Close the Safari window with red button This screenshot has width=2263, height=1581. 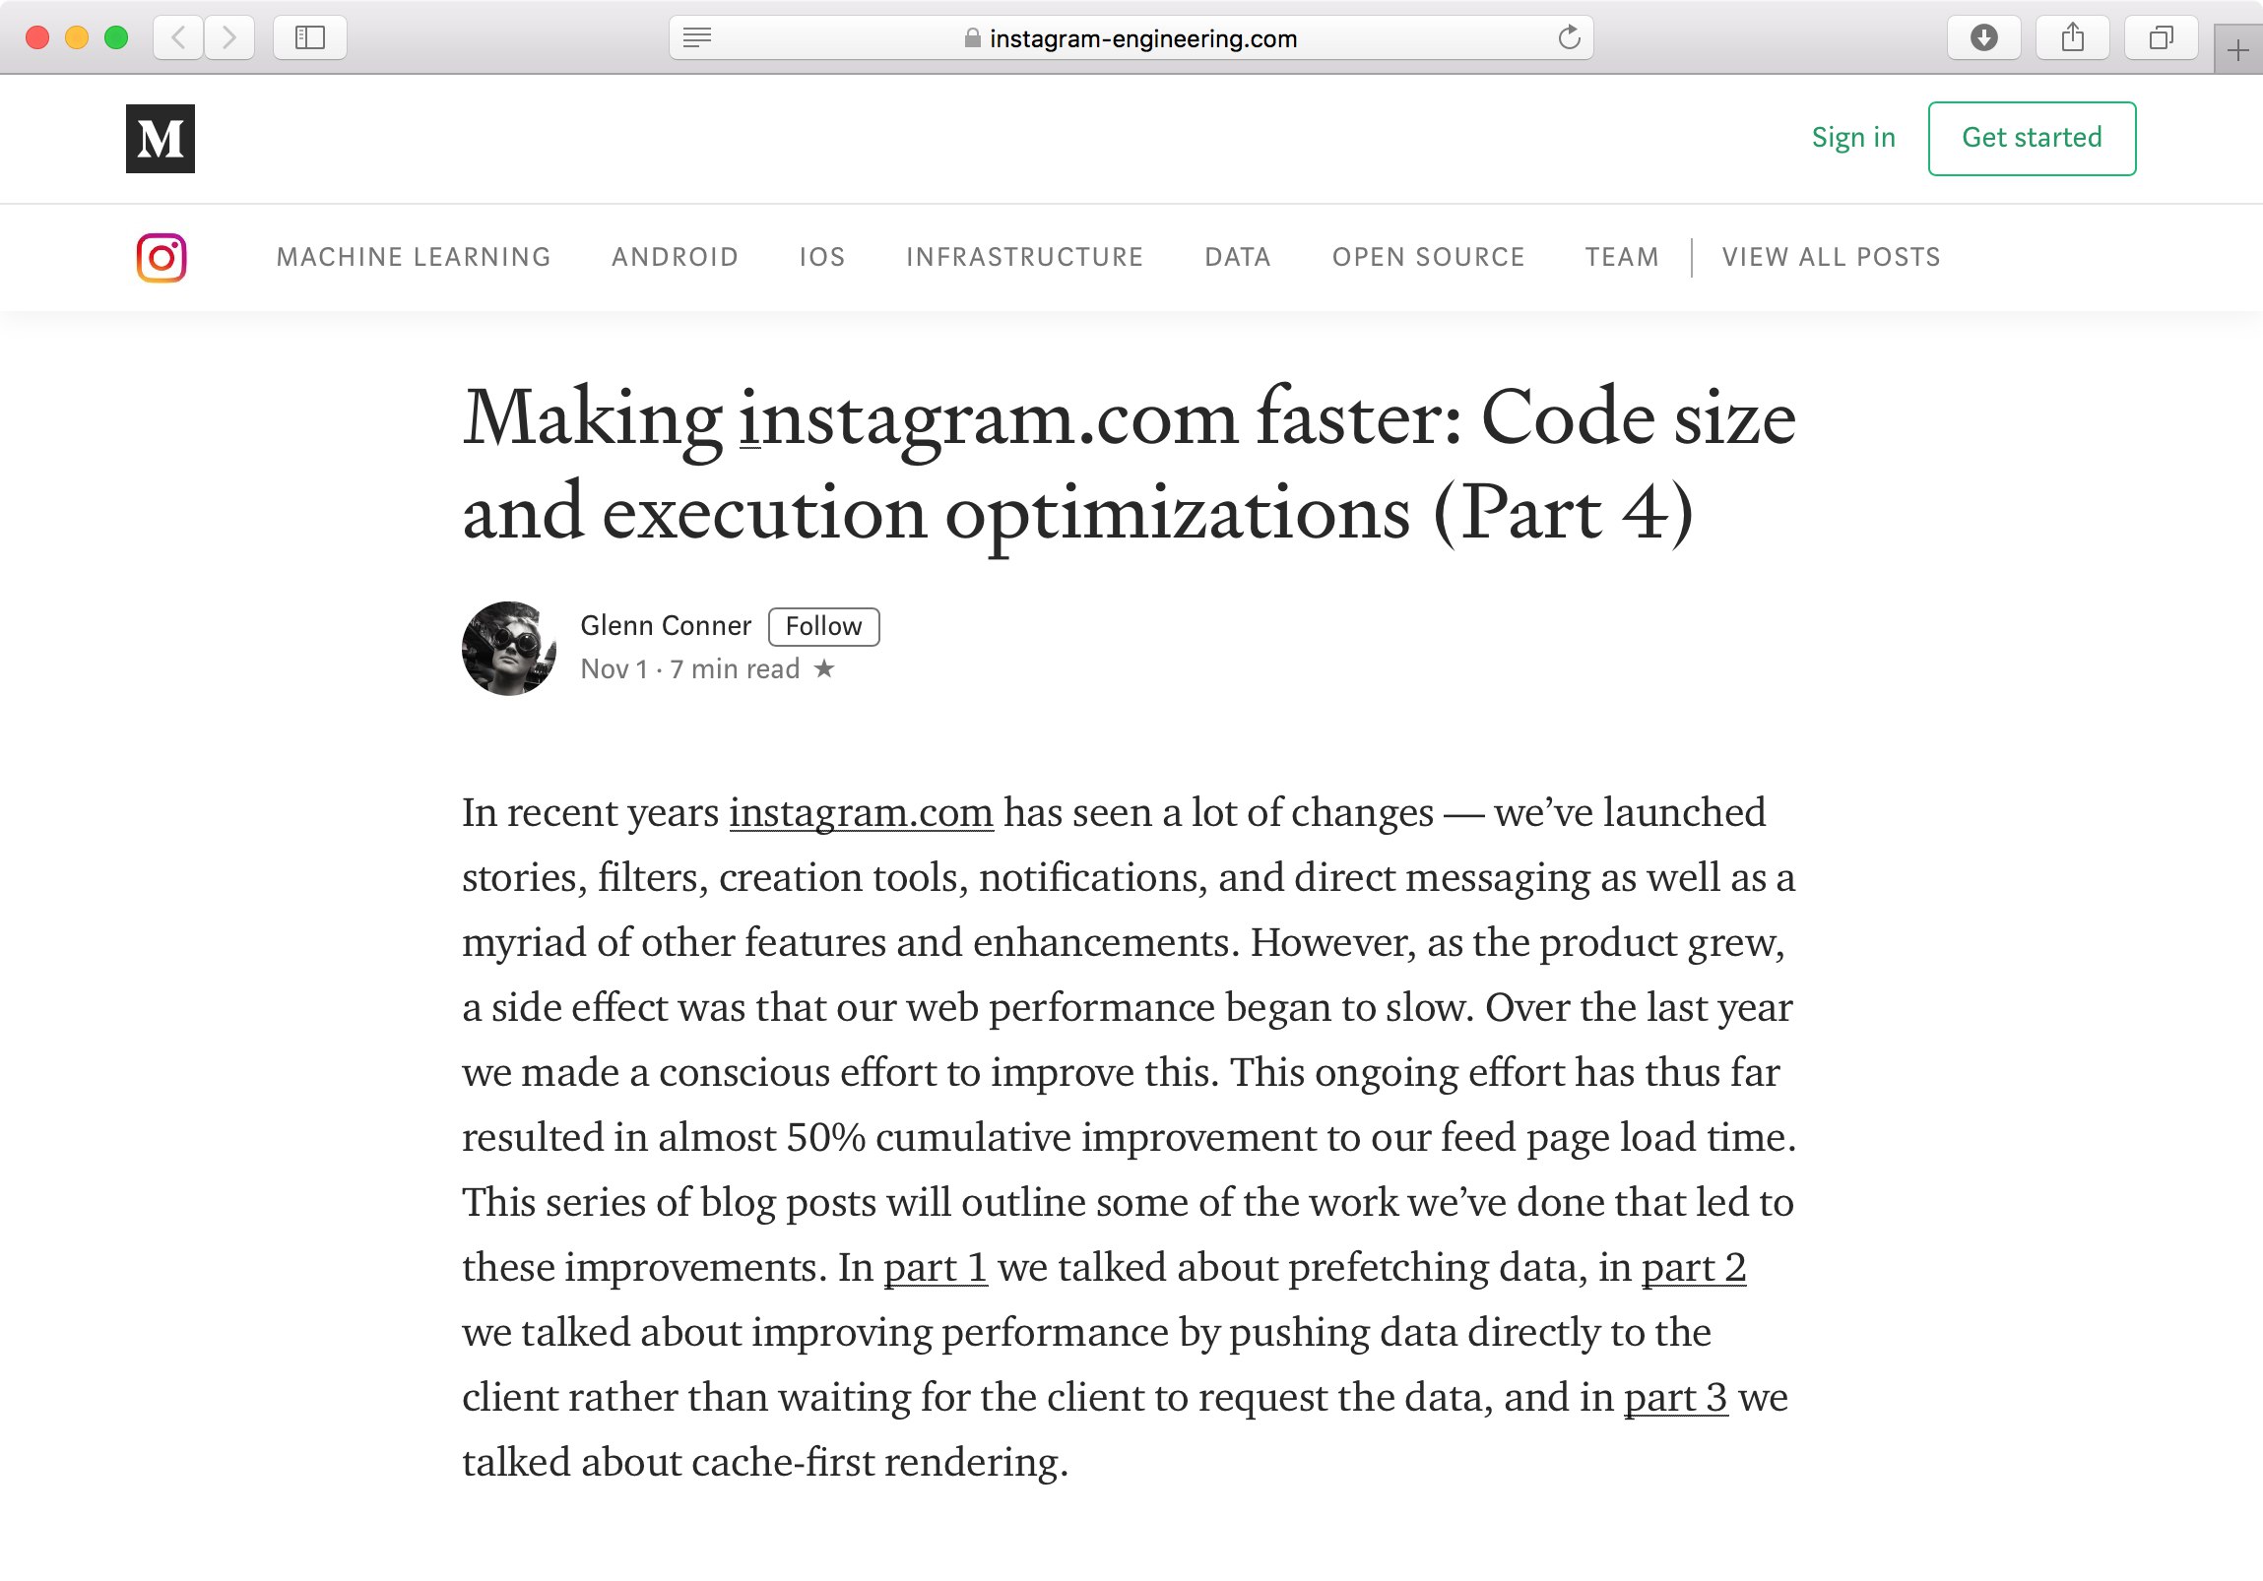(37, 37)
